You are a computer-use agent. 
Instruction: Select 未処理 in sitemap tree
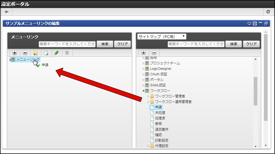coord(160,113)
